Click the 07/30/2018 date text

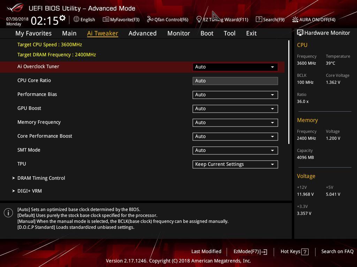click(17, 19)
